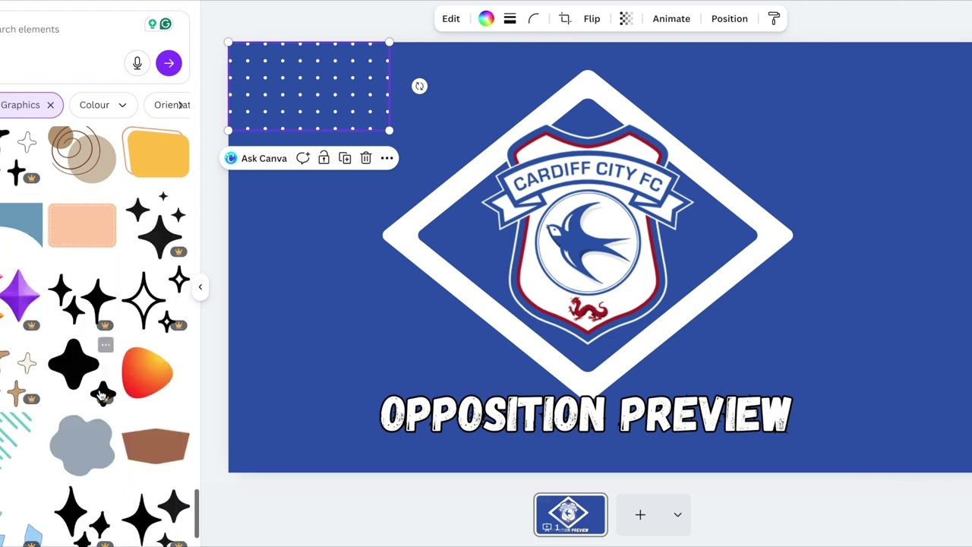
Task: Select the purple gem star graphic
Action: point(21,296)
